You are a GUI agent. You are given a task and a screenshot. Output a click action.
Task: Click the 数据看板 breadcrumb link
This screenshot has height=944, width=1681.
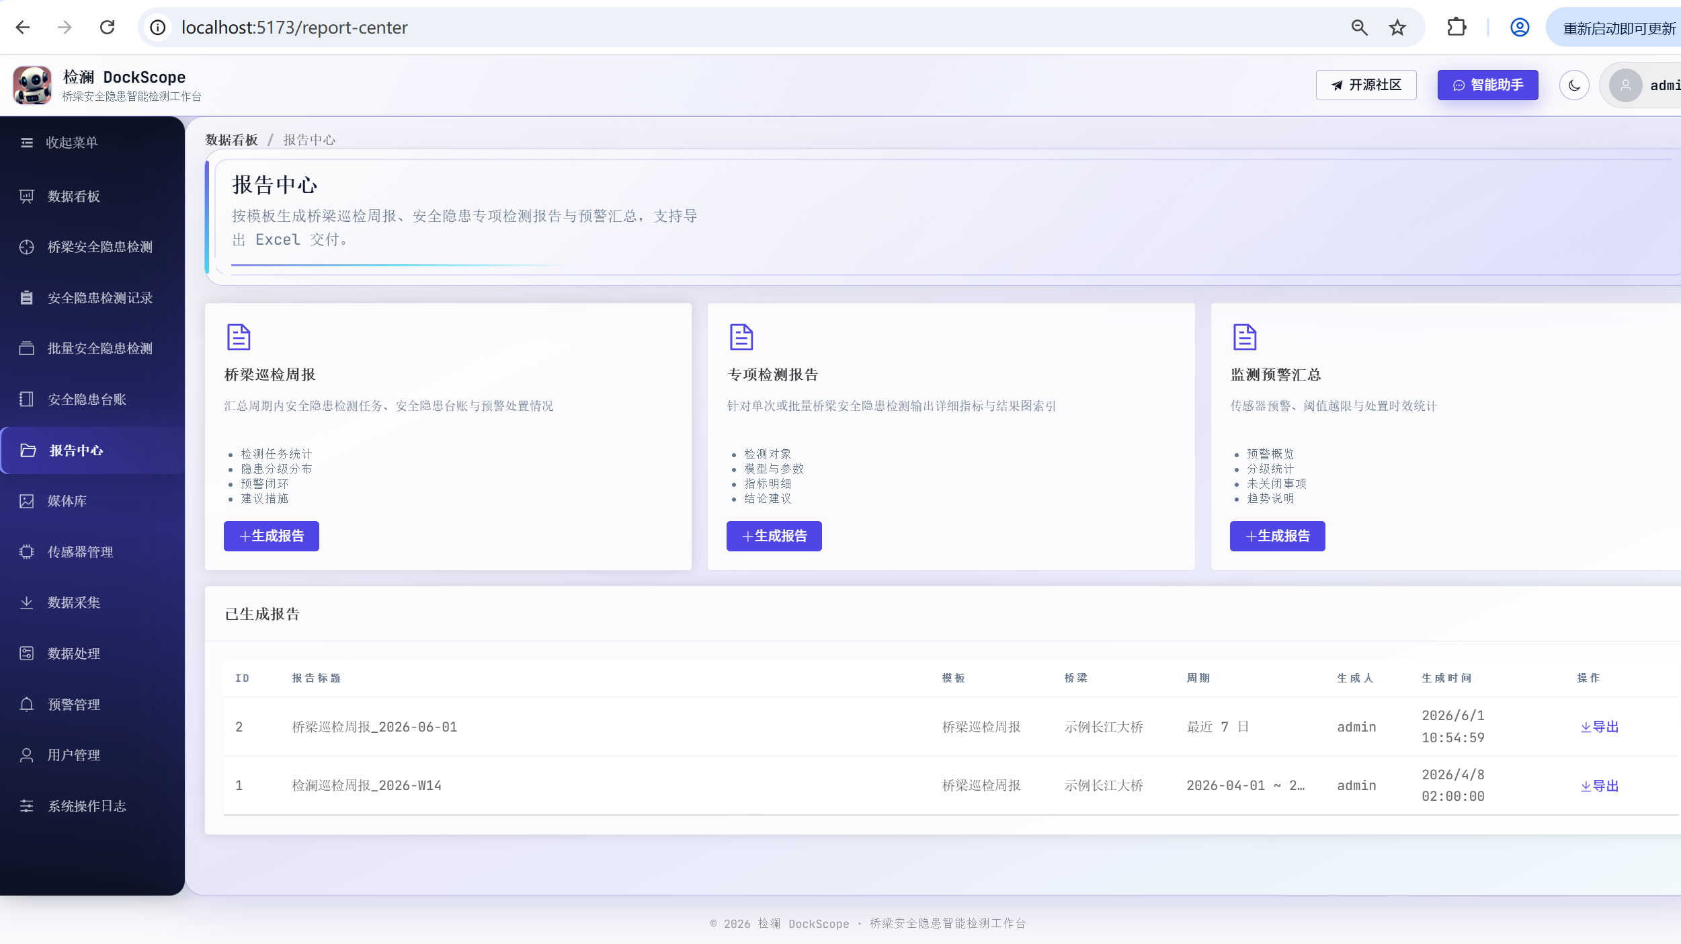point(232,140)
